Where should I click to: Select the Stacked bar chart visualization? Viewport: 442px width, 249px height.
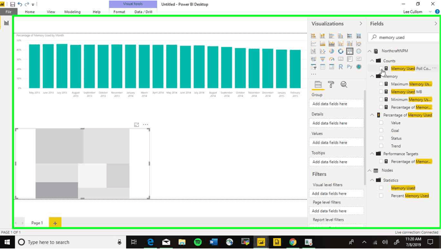point(313,36)
